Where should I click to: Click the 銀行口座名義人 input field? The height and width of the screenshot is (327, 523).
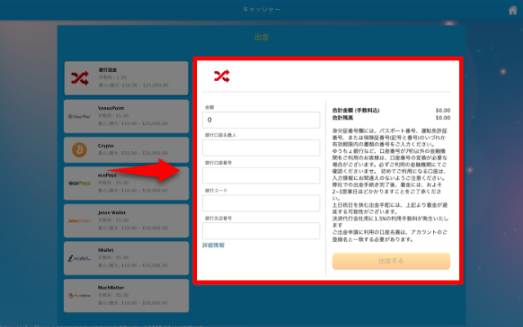[261, 147]
